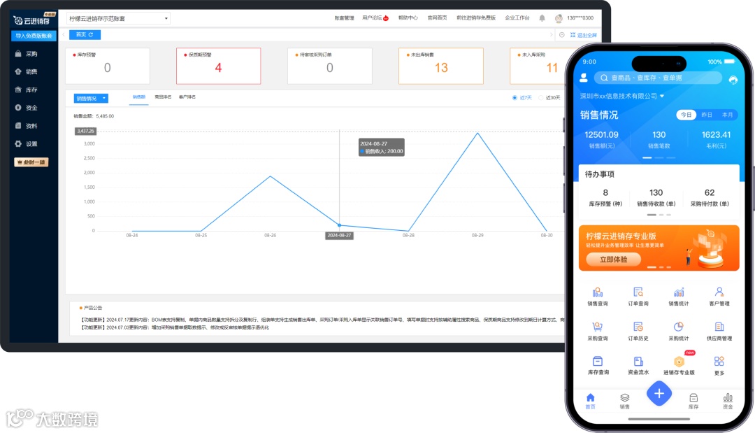Viewport: 755px width, 433px height.
Task: Click the 业财一体 button in sidebar
Action: (x=31, y=162)
